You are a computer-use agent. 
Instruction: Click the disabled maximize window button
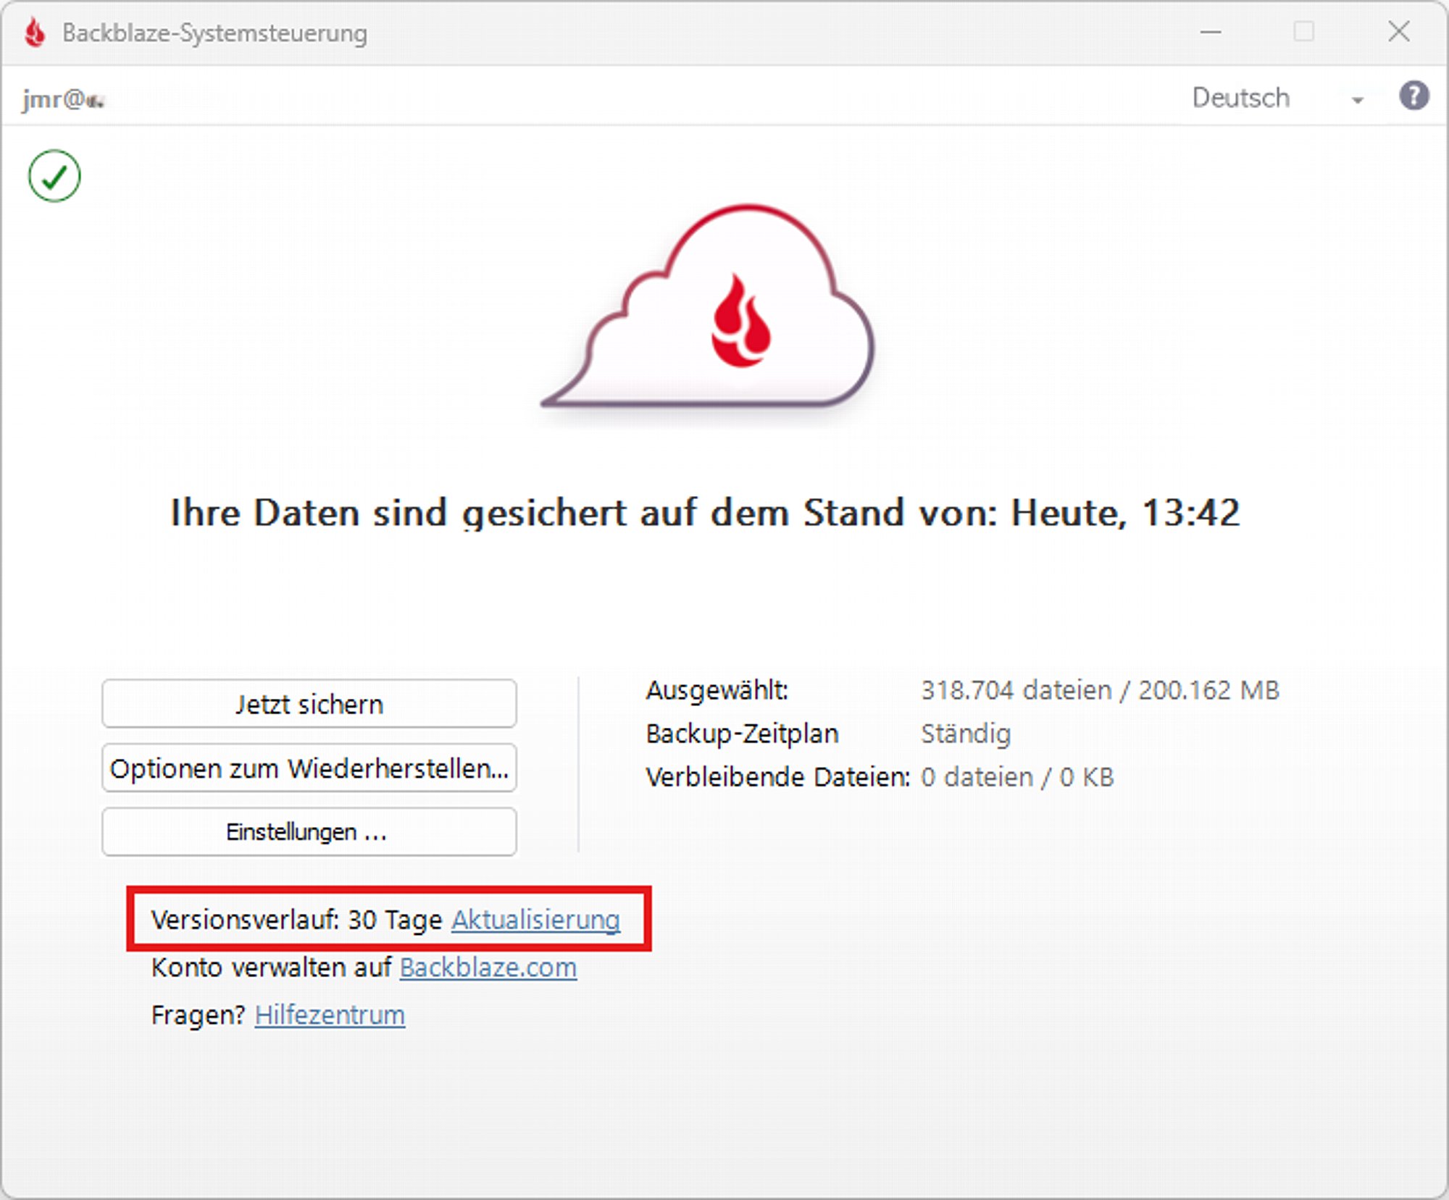[1303, 32]
